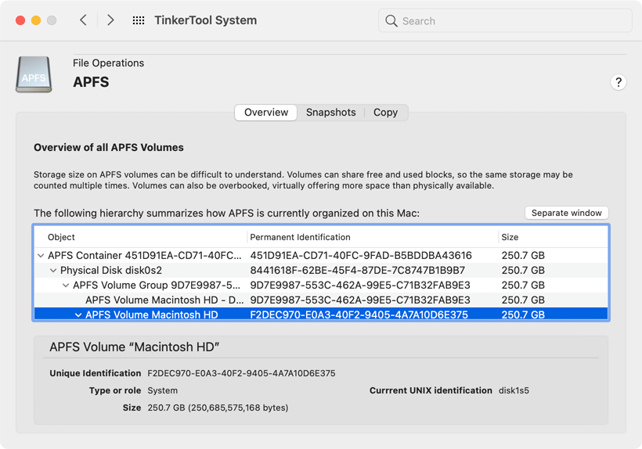The image size is (642, 449).
Task: Go back with the left chevron
Action: point(83,20)
